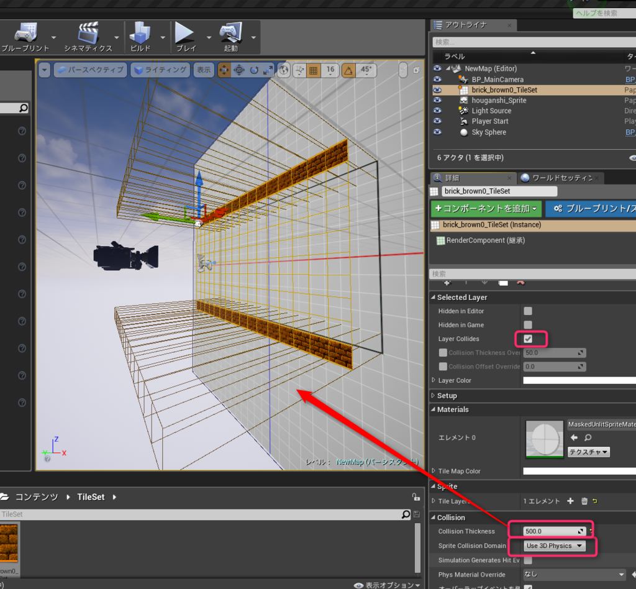
Task: Collapse the Selected Layer section
Action: [x=433, y=298]
